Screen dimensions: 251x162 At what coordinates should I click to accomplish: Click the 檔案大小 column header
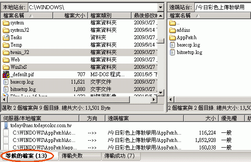click(x=71, y=16)
